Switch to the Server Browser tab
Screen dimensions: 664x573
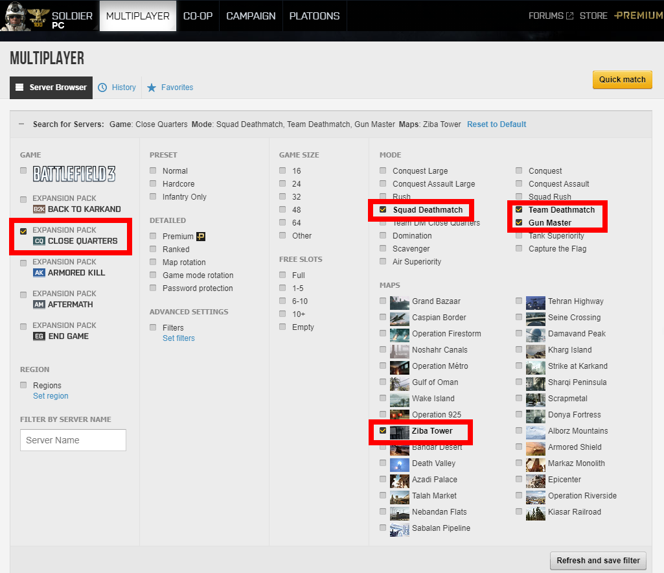pos(51,88)
